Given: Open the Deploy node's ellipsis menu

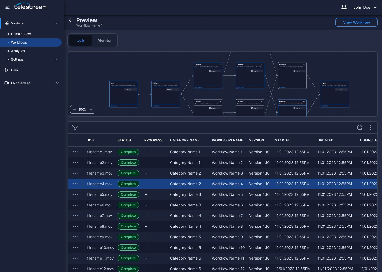Looking at the screenshot, I should [x=346, y=83].
